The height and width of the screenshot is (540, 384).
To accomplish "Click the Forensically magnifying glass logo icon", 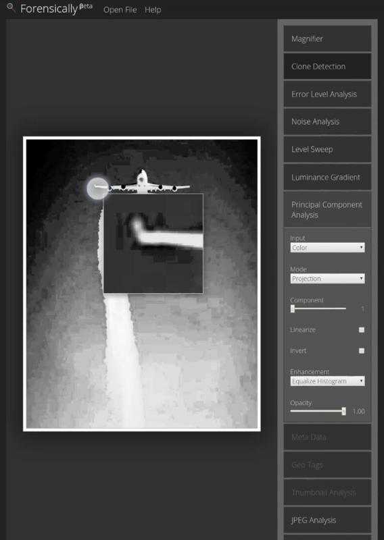I will 11,7.
